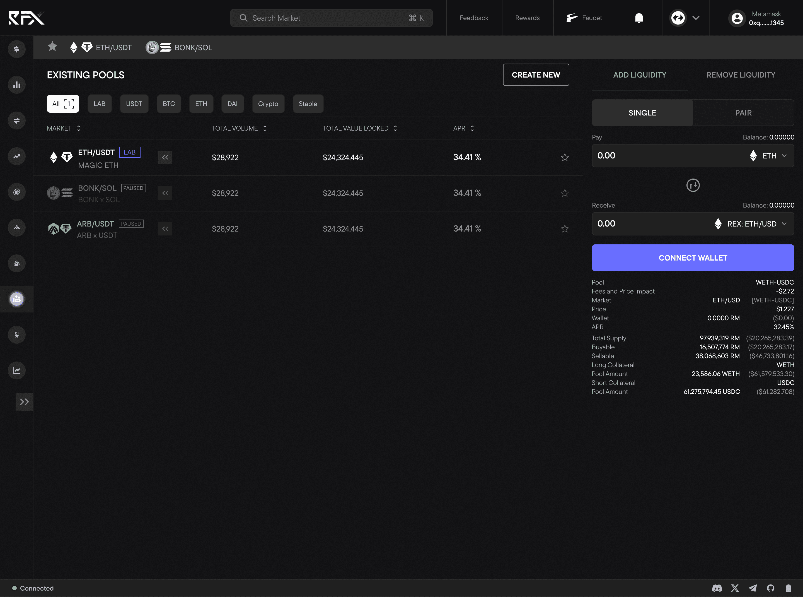Open the Telegram icon in footer
This screenshot has height=597, width=803.
753,588
